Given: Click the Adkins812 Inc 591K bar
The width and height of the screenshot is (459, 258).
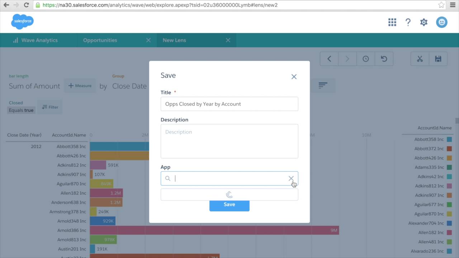Looking at the screenshot, I should pos(98,165).
